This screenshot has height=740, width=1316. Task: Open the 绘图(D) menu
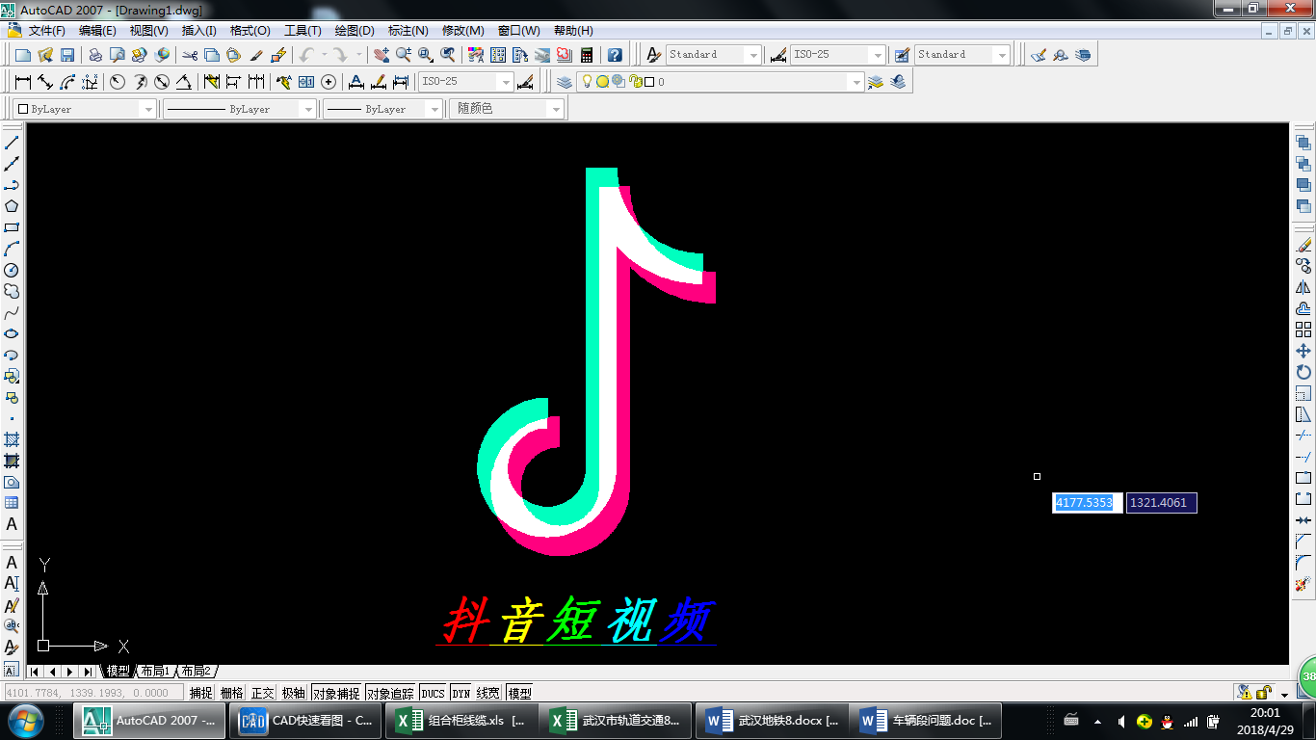(x=355, y=31)
